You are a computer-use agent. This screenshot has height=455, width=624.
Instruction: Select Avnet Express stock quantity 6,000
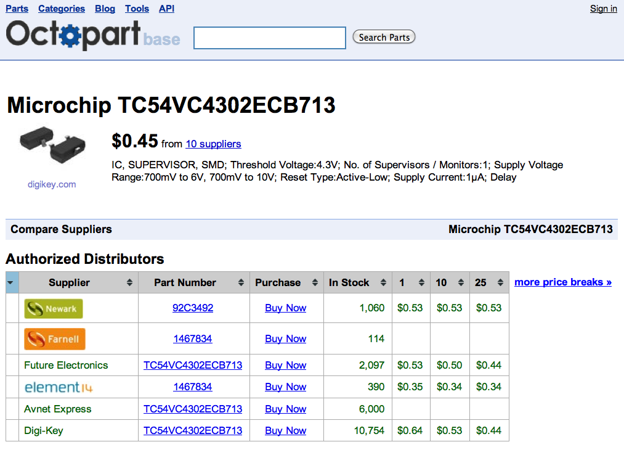371,409
